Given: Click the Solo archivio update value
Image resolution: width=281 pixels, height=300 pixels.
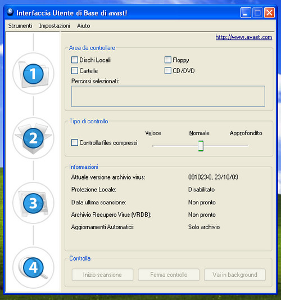Looking at the screenshot, I should click(204, 227).
